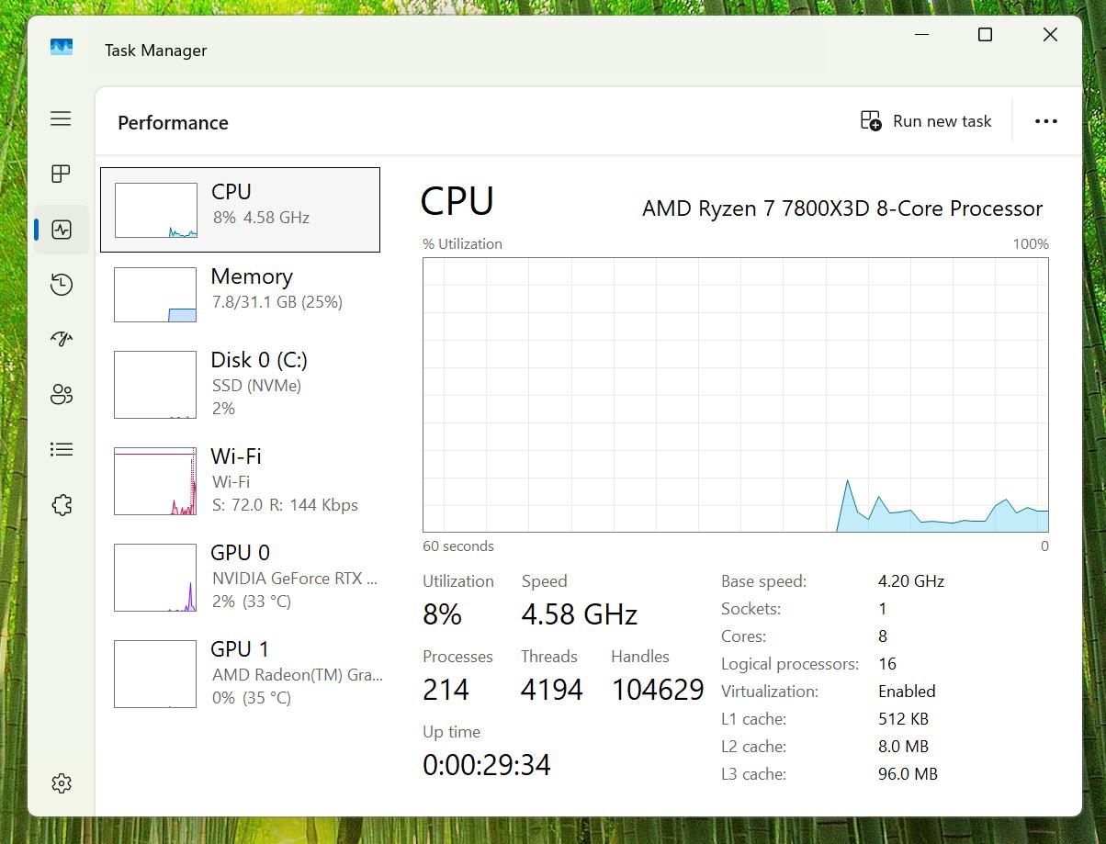Click the Disk 0 mini graph thumbnail
This screenshot has height=844, width=1106.
155,385
